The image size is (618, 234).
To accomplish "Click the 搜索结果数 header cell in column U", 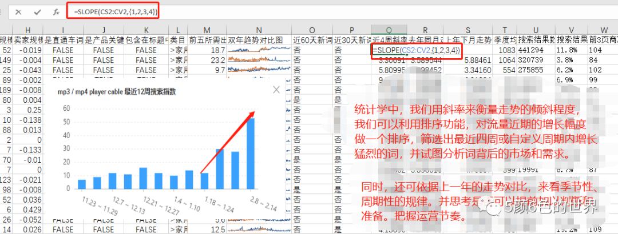I will tap(536, 40).
